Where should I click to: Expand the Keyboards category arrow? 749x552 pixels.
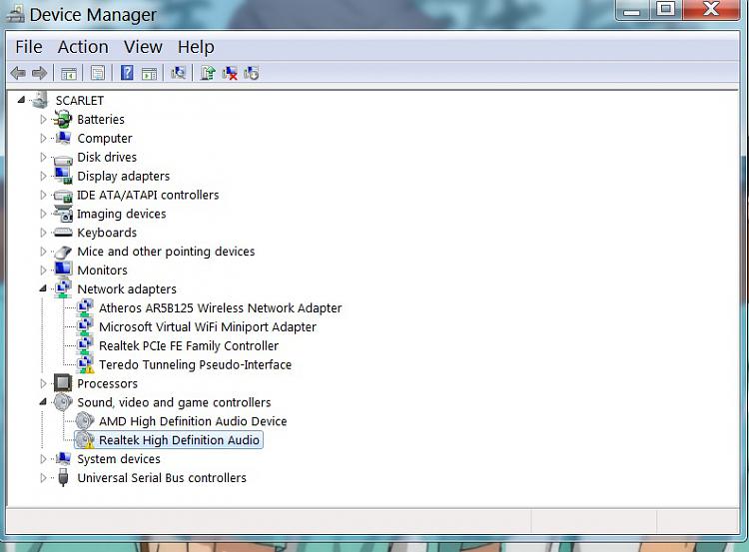(43, 232)
